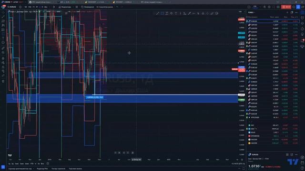Screen dimensions: 305x171
Task: Zoom in the chart with plus button
Action: coord(120,153)
